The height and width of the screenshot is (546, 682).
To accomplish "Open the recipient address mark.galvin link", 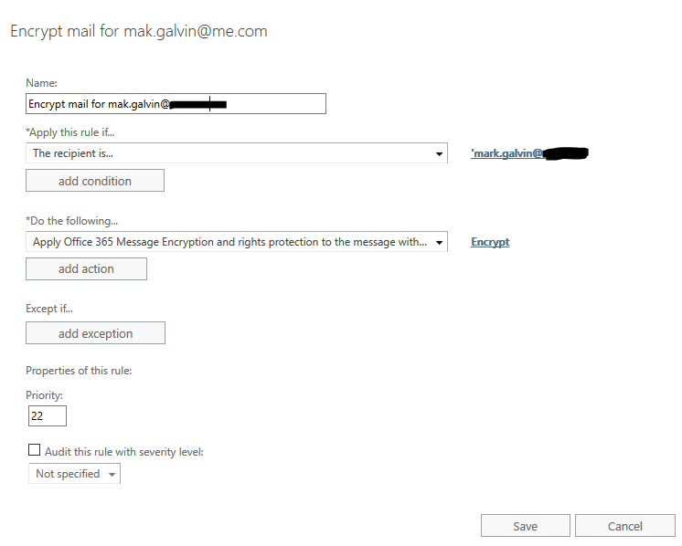I will 528,153.
